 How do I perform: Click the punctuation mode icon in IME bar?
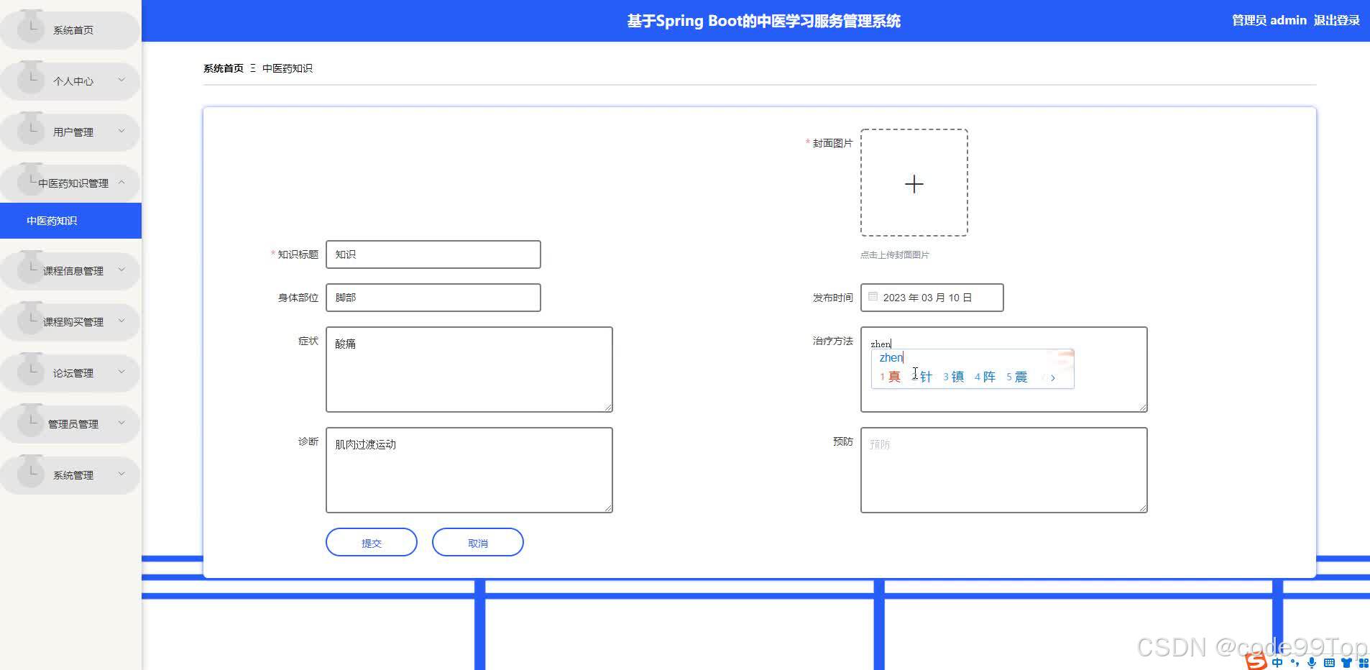point(1295,663)
